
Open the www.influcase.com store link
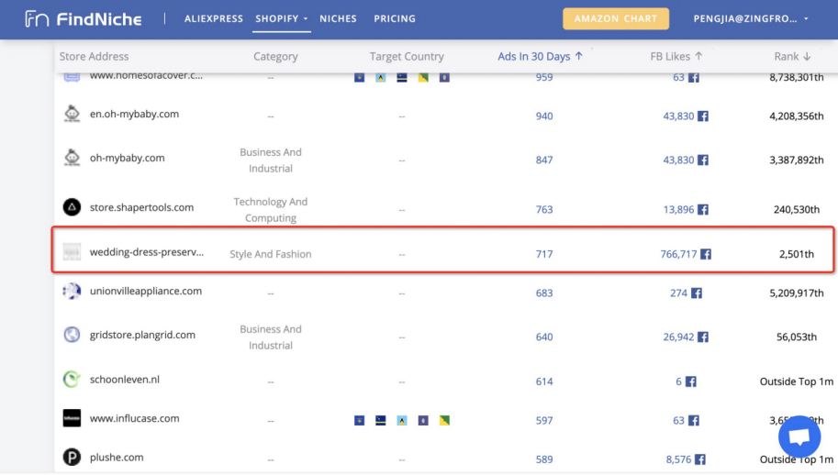click(x=134, y=418)
